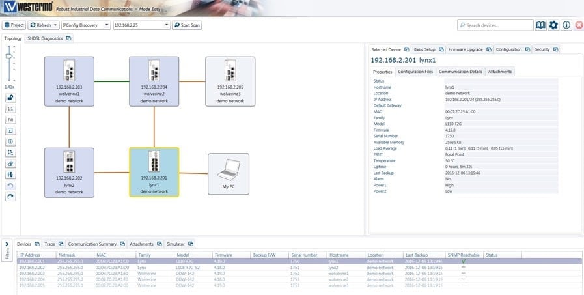This screenshot has height=295, width=584.
Task: Expand the Filters side panel
Action: [x=7, y=250]
